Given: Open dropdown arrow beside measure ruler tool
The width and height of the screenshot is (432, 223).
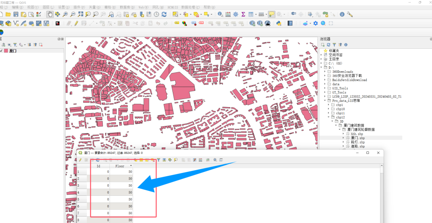Looking at the screenshot, I should click(x=266, y=14).
